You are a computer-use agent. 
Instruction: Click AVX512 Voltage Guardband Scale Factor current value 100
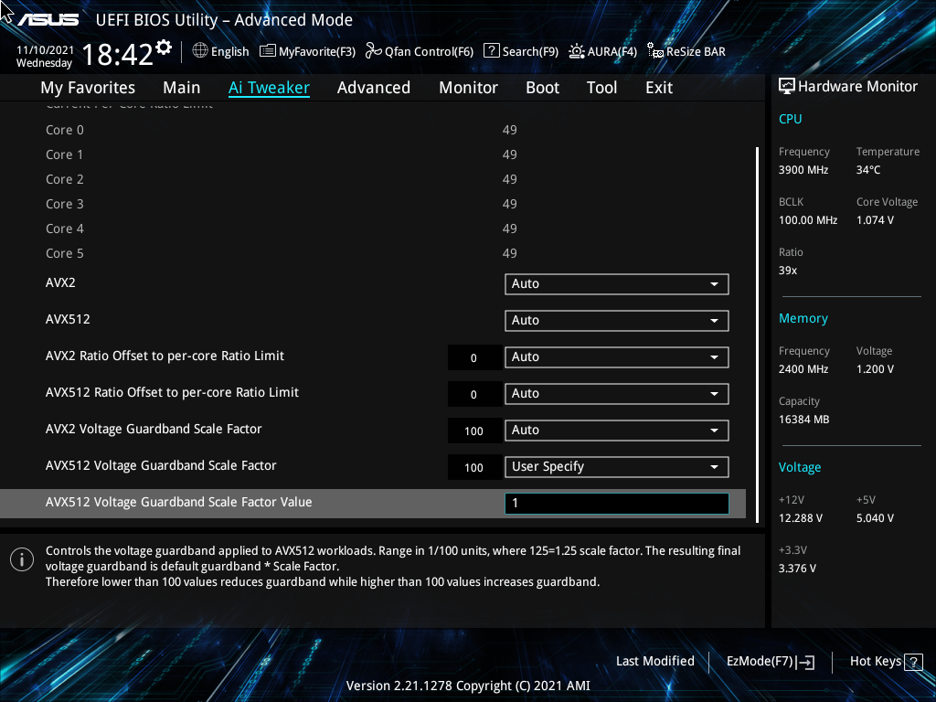pyautogui.click(x=474, y=467)
